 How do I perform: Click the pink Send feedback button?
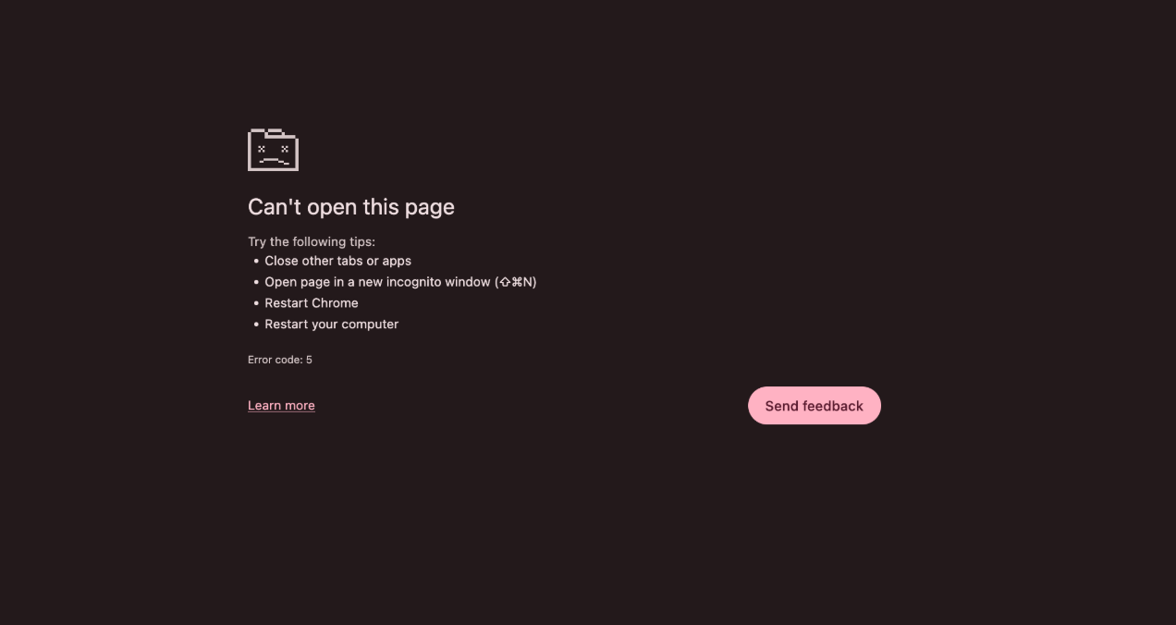[815, 406]
